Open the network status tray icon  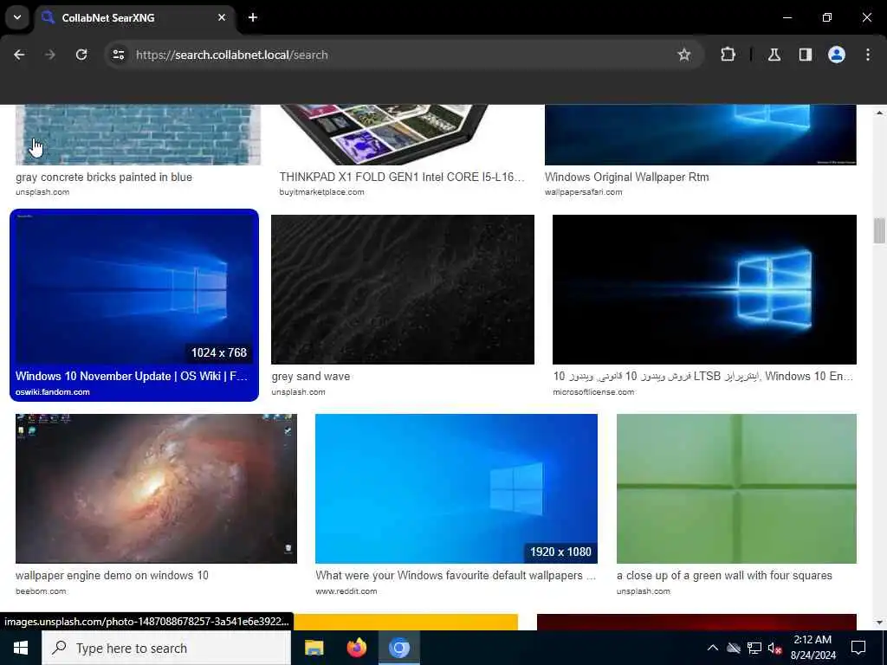(x=754, y=648)
